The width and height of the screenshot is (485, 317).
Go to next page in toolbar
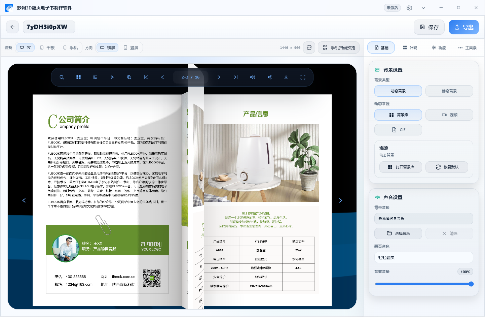pos(219,77)
